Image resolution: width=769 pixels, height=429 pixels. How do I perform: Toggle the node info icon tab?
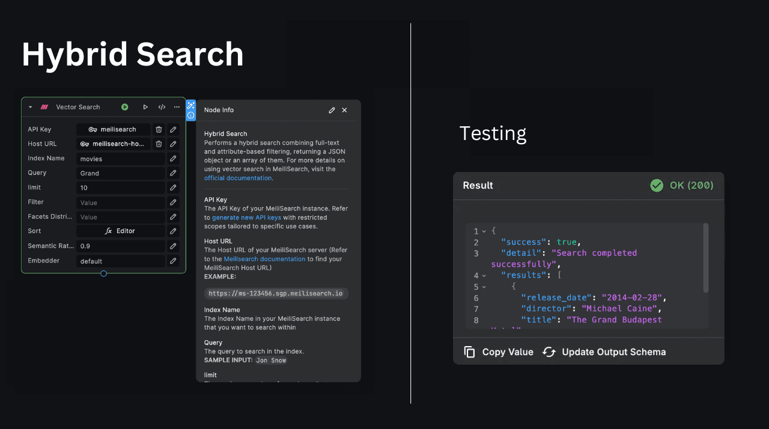(190, 115)
